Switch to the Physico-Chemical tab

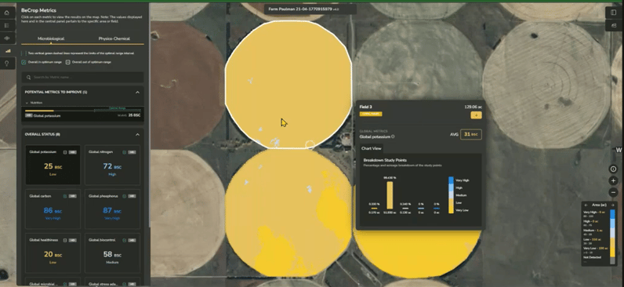click(x=114, y=38)
